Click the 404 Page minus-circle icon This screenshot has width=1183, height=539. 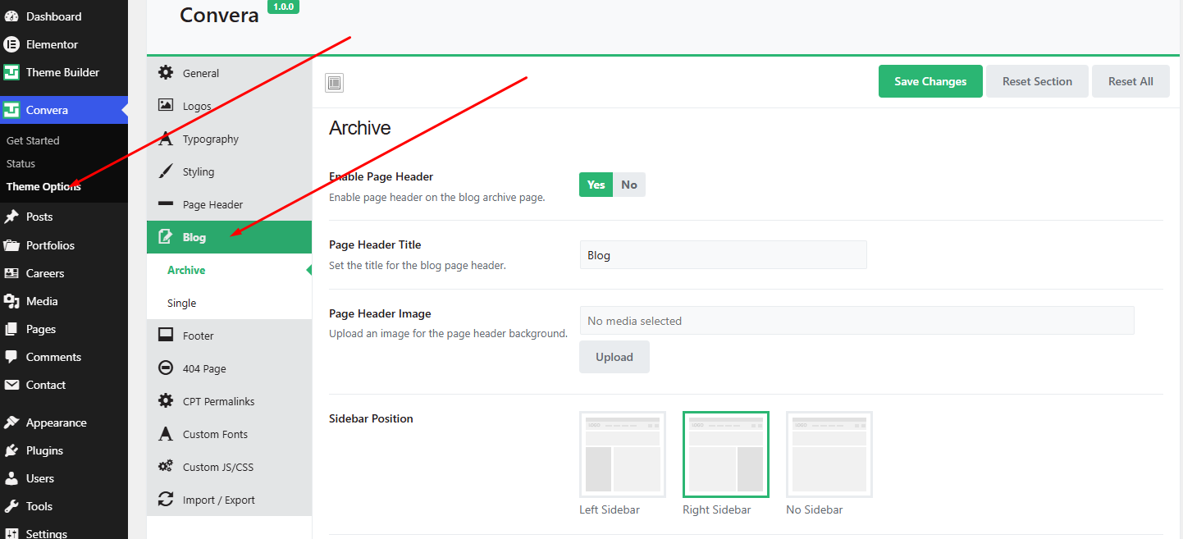[x=166, y=368]
